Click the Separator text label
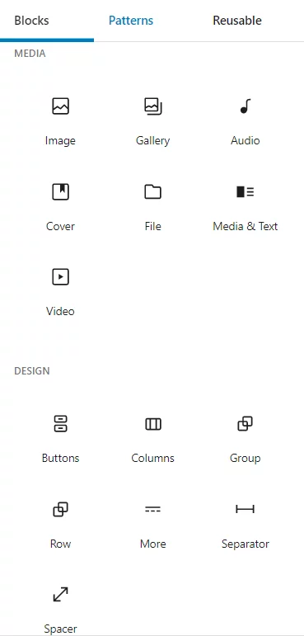 point(246,544)
